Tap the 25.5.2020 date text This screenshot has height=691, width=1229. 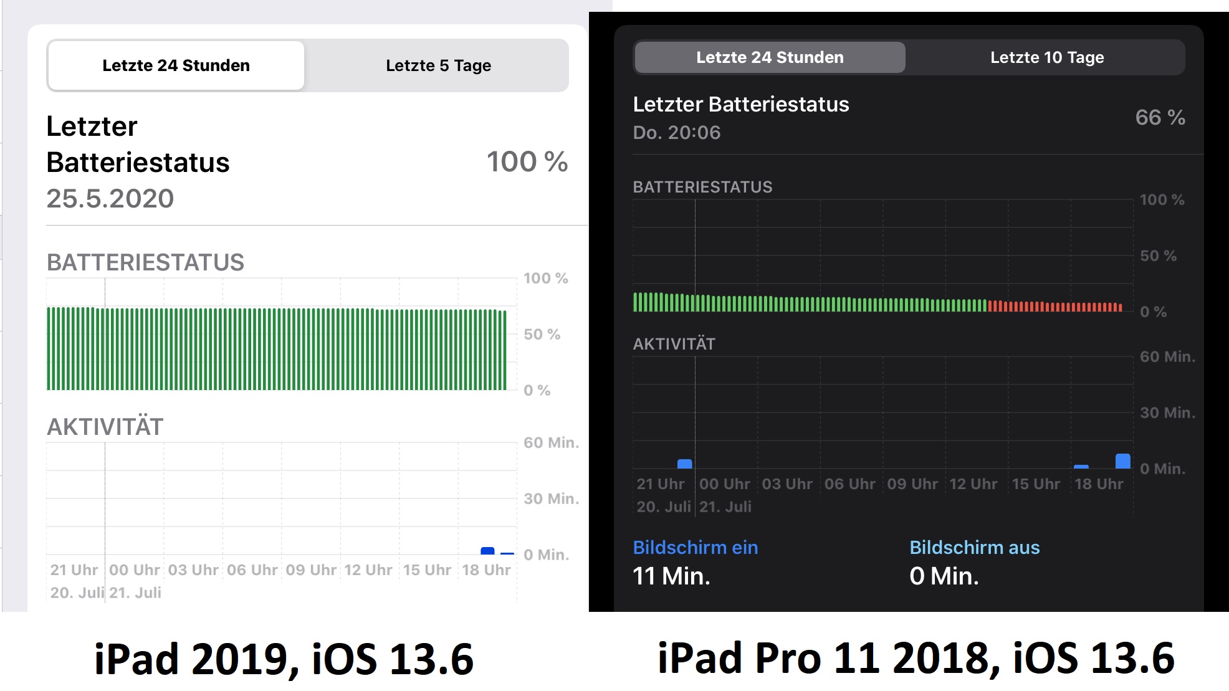coord(110,199)
